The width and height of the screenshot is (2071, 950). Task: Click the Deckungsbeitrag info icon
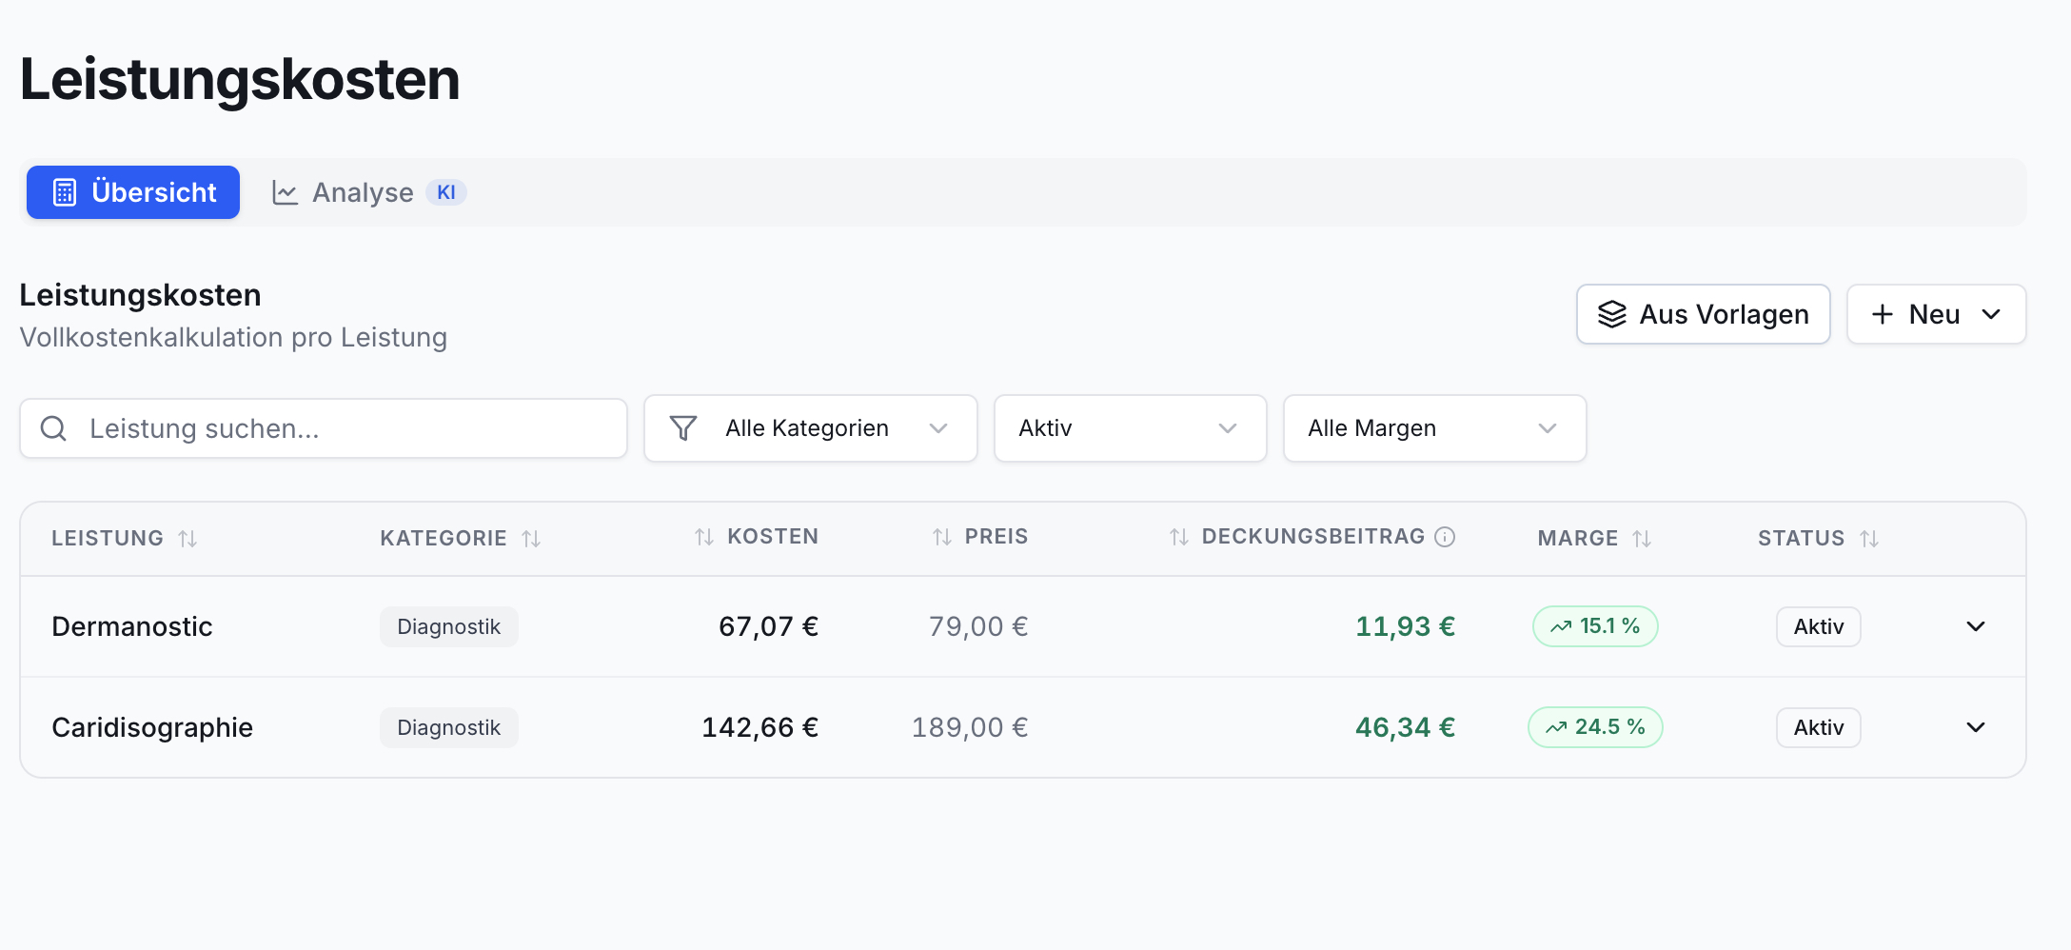[1445, 537]
